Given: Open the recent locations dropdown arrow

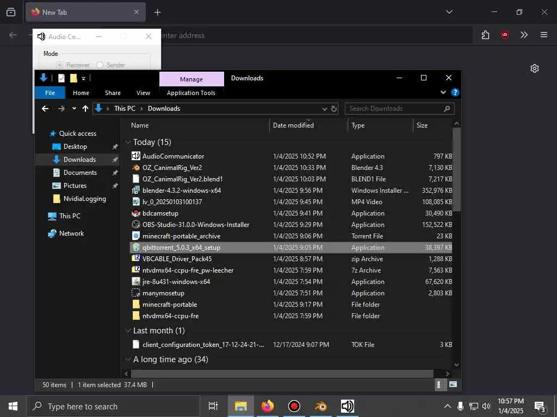Looking at the screenshot, I should coord(74,109).
